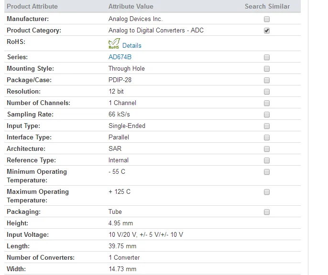328x275 pixels.
Task: Click the Number of Converters: label
Action: pyautogui.click(x=41, y=258)
